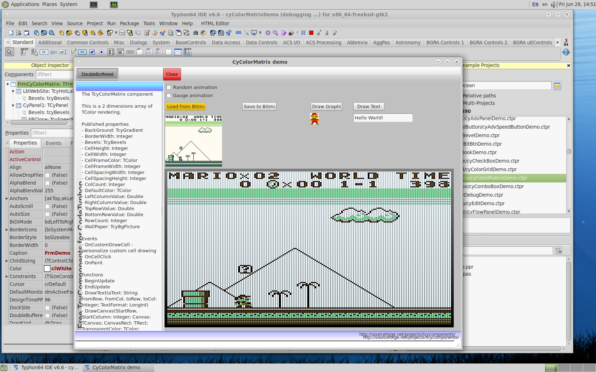Open the Project menu
The height and width of the screenshot is (372, 596).
pyautogui.click(x=95, y=23)
